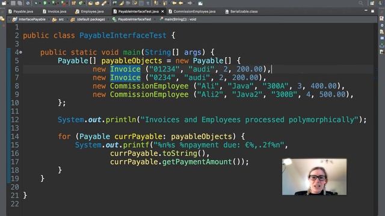Click the "300B" string on line 9

[285, 95]
